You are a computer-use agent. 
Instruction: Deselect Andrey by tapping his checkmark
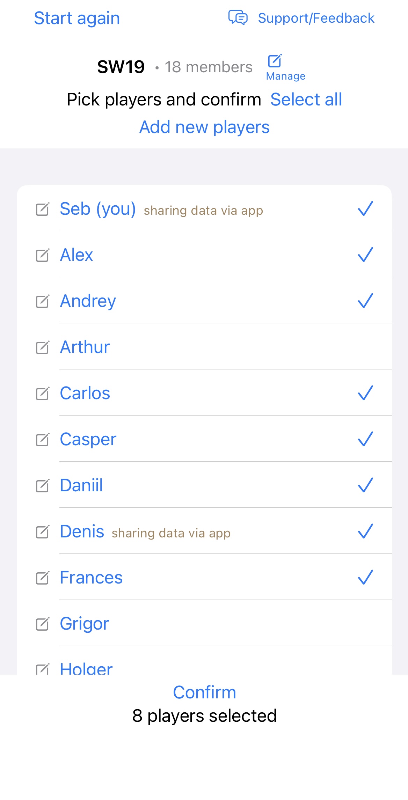coord(365,301)
